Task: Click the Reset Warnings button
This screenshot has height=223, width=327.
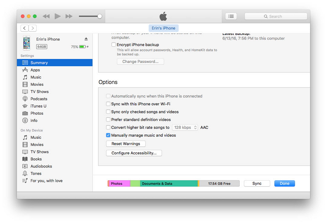Action: pos(126,144)
